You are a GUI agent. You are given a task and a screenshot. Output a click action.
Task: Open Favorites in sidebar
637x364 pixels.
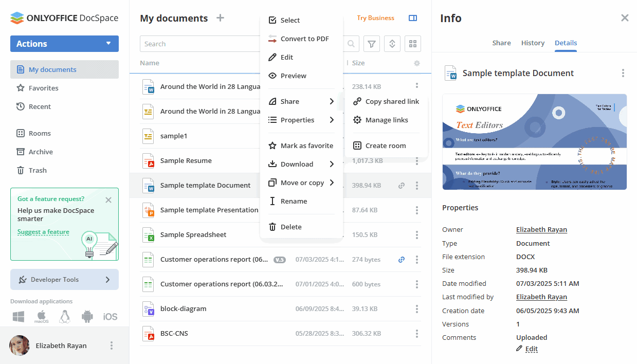64,88
